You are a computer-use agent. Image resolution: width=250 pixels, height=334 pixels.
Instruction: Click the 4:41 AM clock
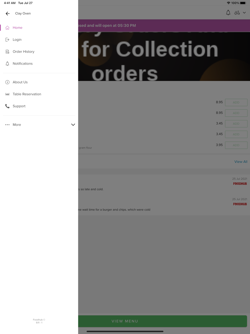(x=10, y=3)
